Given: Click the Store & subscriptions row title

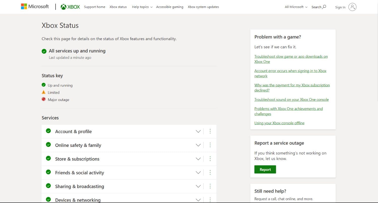Looking at the screenshot, I should pos(77,159).
